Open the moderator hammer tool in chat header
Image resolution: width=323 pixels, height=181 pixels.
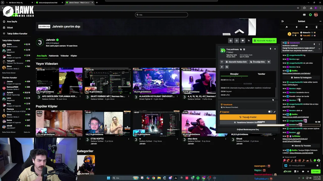(286, 27)
